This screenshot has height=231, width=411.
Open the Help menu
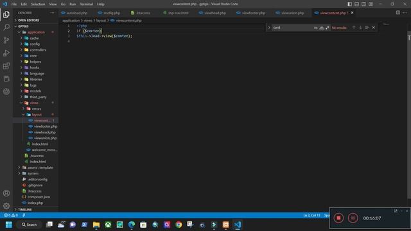pyautogui.click(x=101, y=4)
